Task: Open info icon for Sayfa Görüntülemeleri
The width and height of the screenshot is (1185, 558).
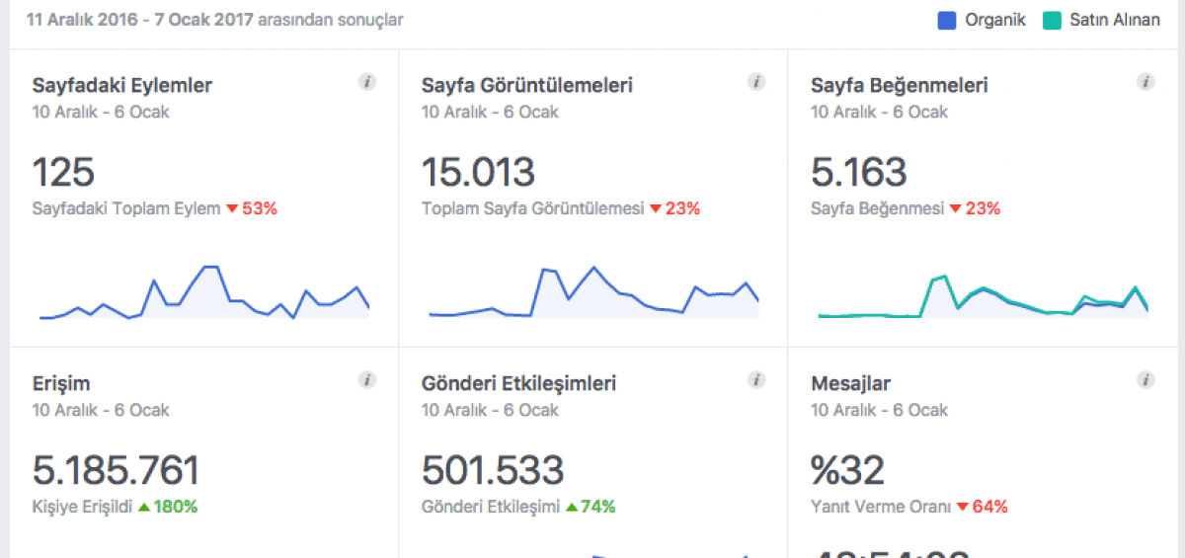Action: point(756,82)
